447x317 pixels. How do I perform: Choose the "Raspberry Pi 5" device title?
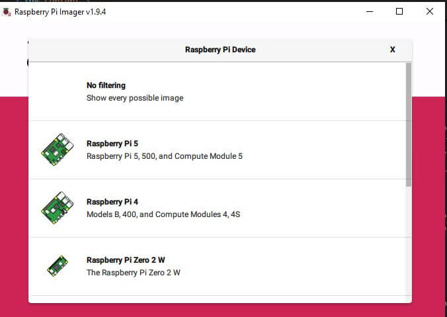click(x=112, y=144)
